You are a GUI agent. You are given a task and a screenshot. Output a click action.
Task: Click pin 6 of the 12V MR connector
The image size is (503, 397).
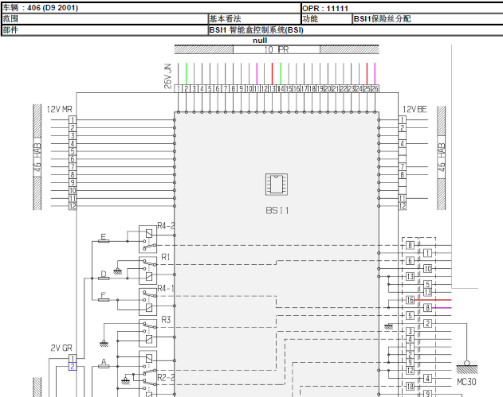[73, 159]
